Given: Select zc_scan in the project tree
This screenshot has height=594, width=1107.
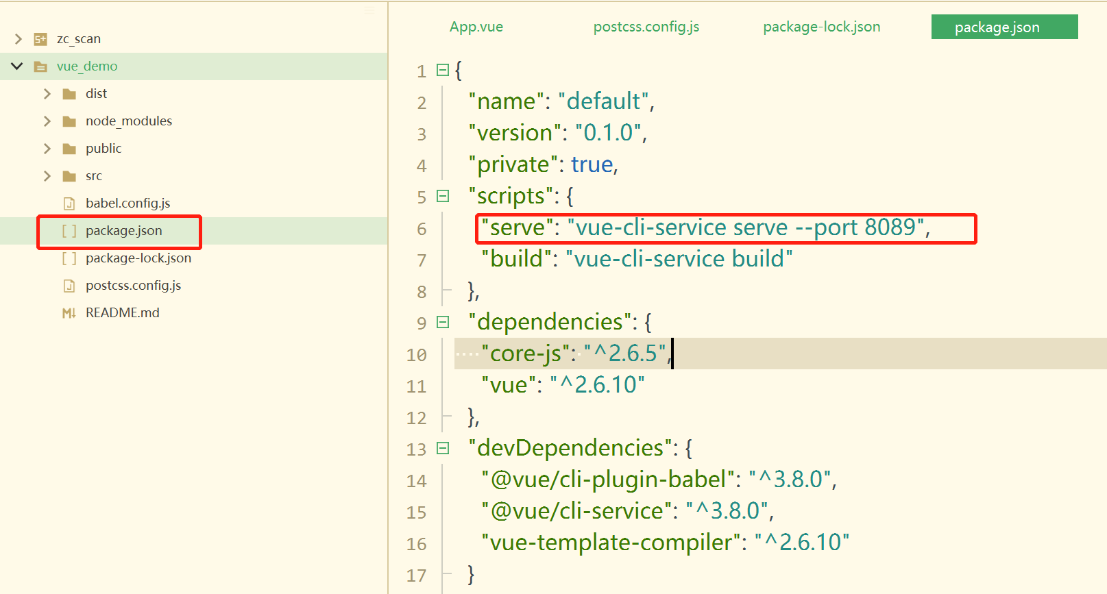Looking at the screenshot, I should [x=79, y=39].
